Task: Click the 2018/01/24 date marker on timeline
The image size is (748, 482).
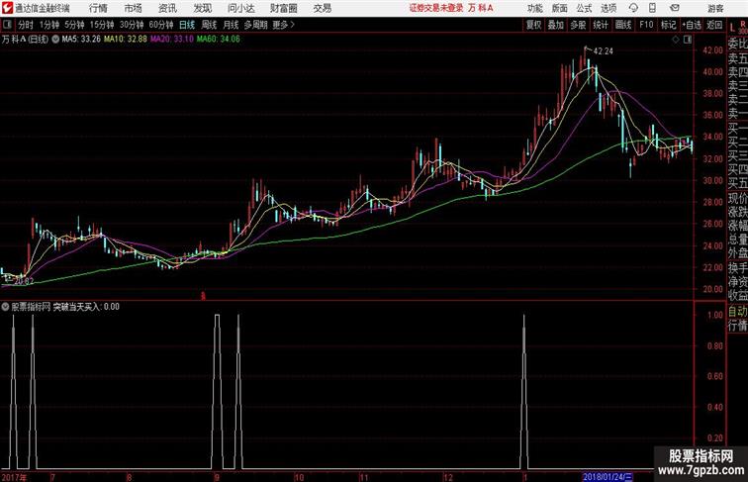Action: (x=608, y=477)
